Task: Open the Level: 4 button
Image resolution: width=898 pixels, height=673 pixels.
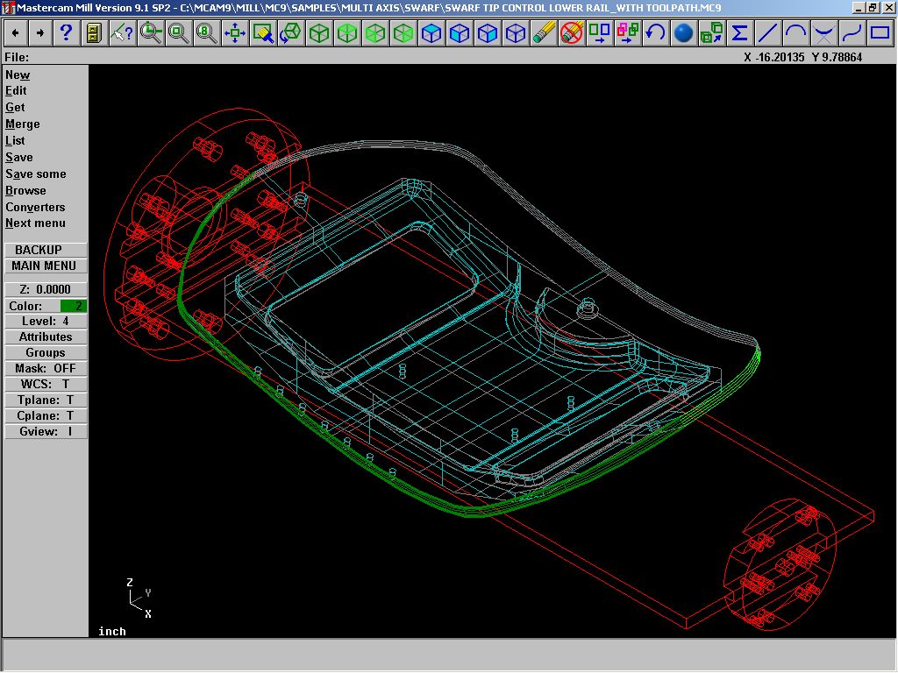Action: point(46,321)
